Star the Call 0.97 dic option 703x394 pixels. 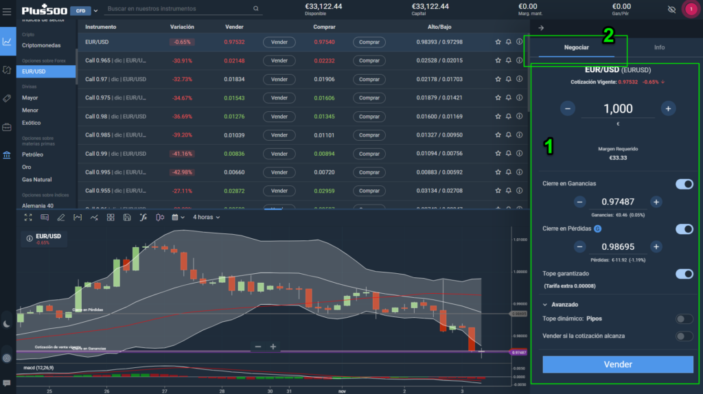(498, 79)
